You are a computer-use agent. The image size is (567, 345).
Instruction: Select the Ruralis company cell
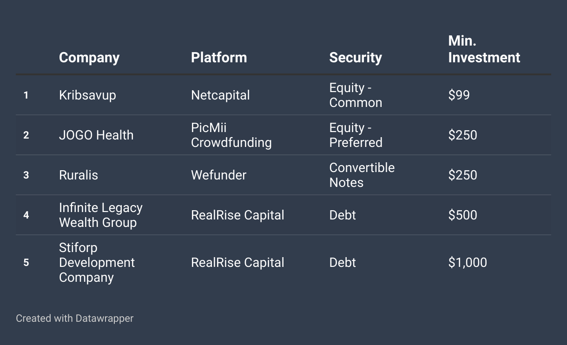click(x=79, y=175)
